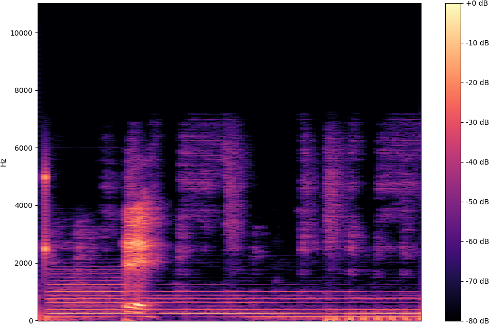
Task: Select the 2000 Hz axis label
Action: coord(23,263)
